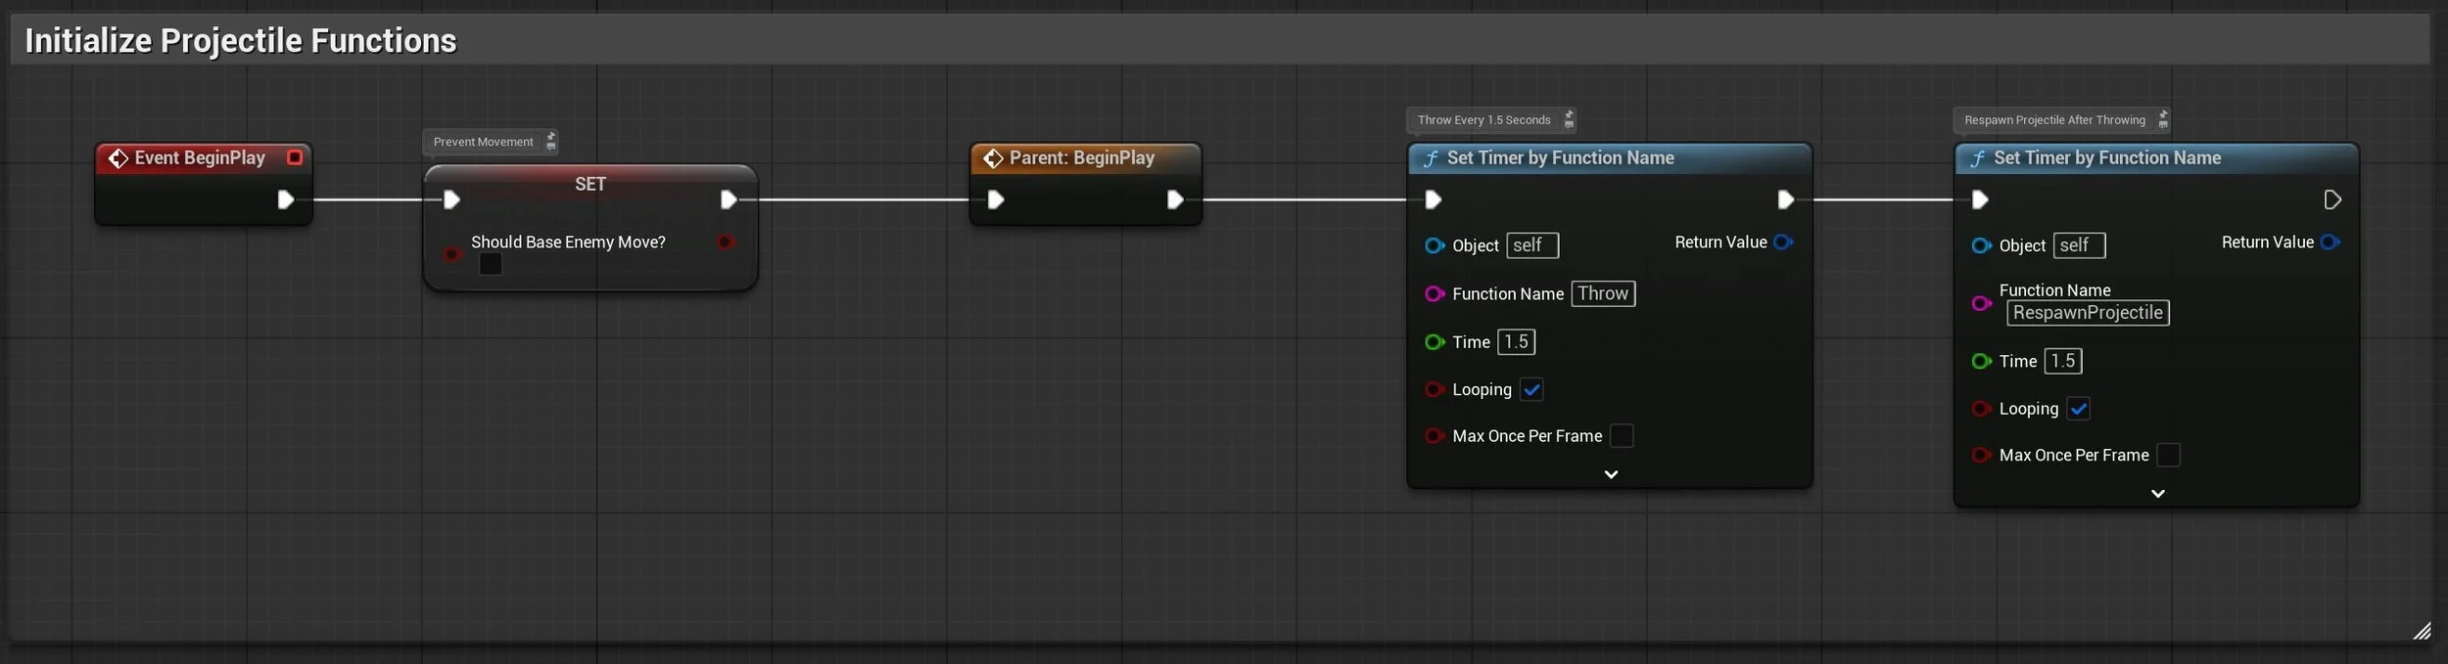
Task: Select the Initialize Projectile Functions comment title
Action: click(x=241, y=40)
